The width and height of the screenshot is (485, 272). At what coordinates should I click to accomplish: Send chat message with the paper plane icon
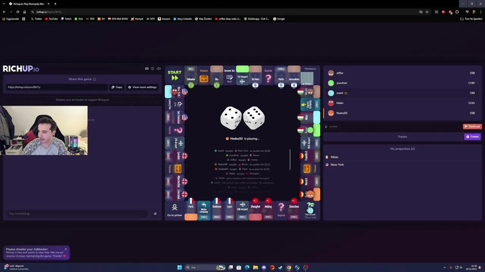[x=155, y=213]
